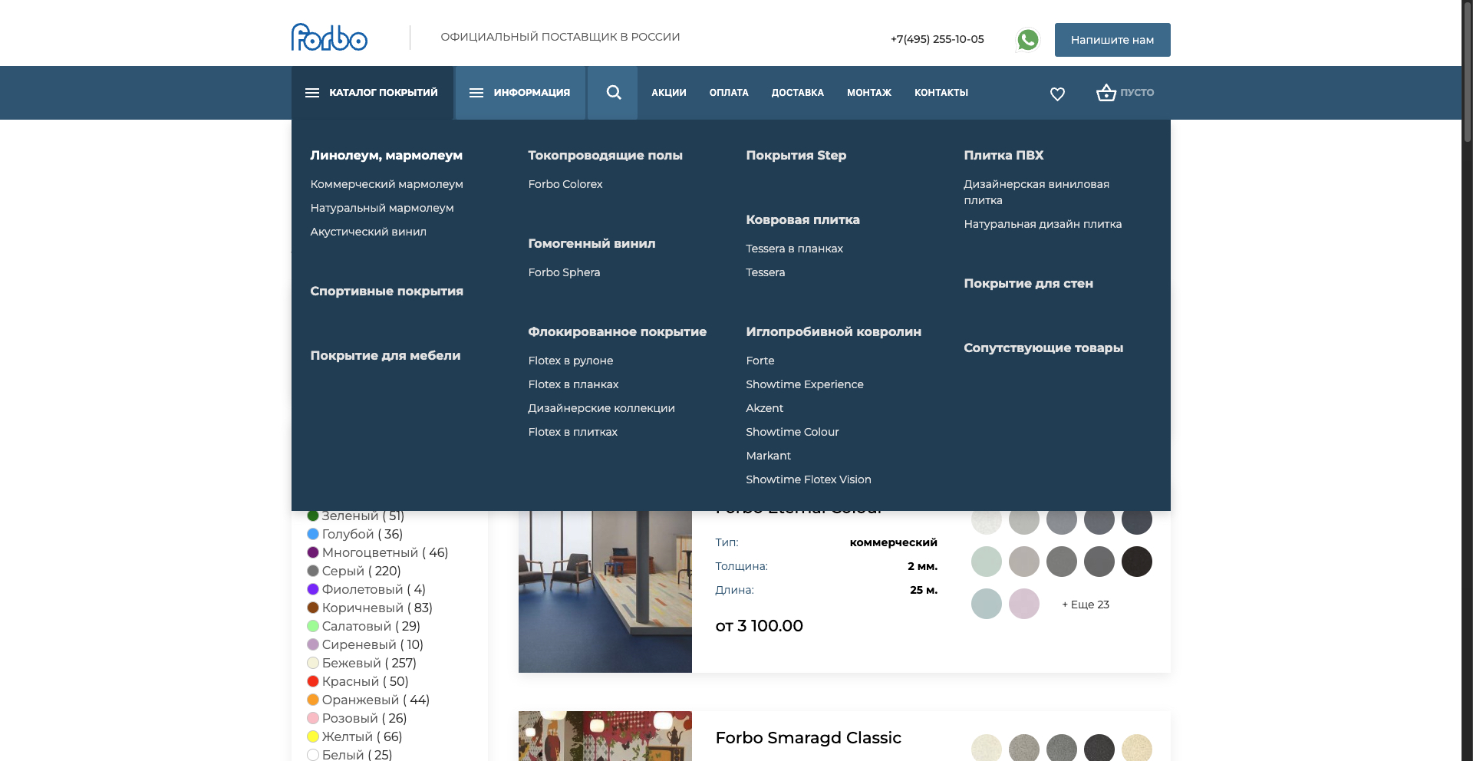1473x761 pixels.
Task: Open Контакты menu item
Action: pyautogui.click(x=941, y=93)
